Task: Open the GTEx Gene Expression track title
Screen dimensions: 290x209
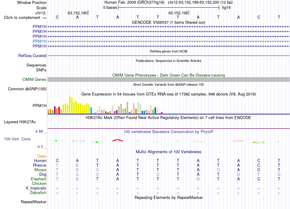Action: (169, 94)
